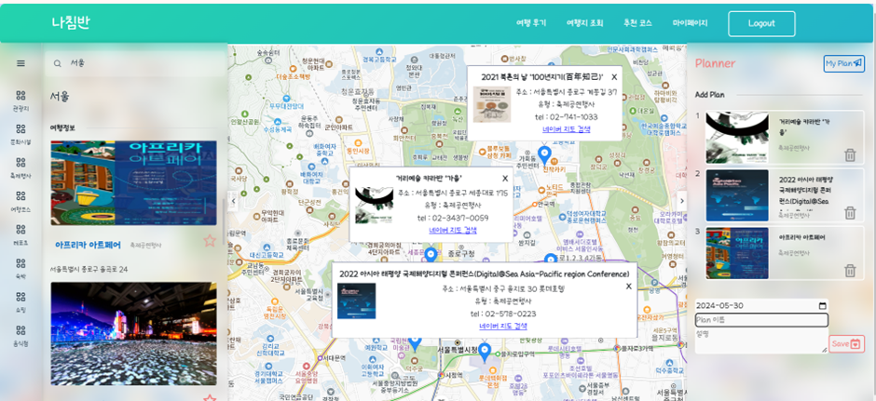This screenshot has width=876, height=401.
Task: Open the 여행 후기 menu
Action: coord(531,23)
